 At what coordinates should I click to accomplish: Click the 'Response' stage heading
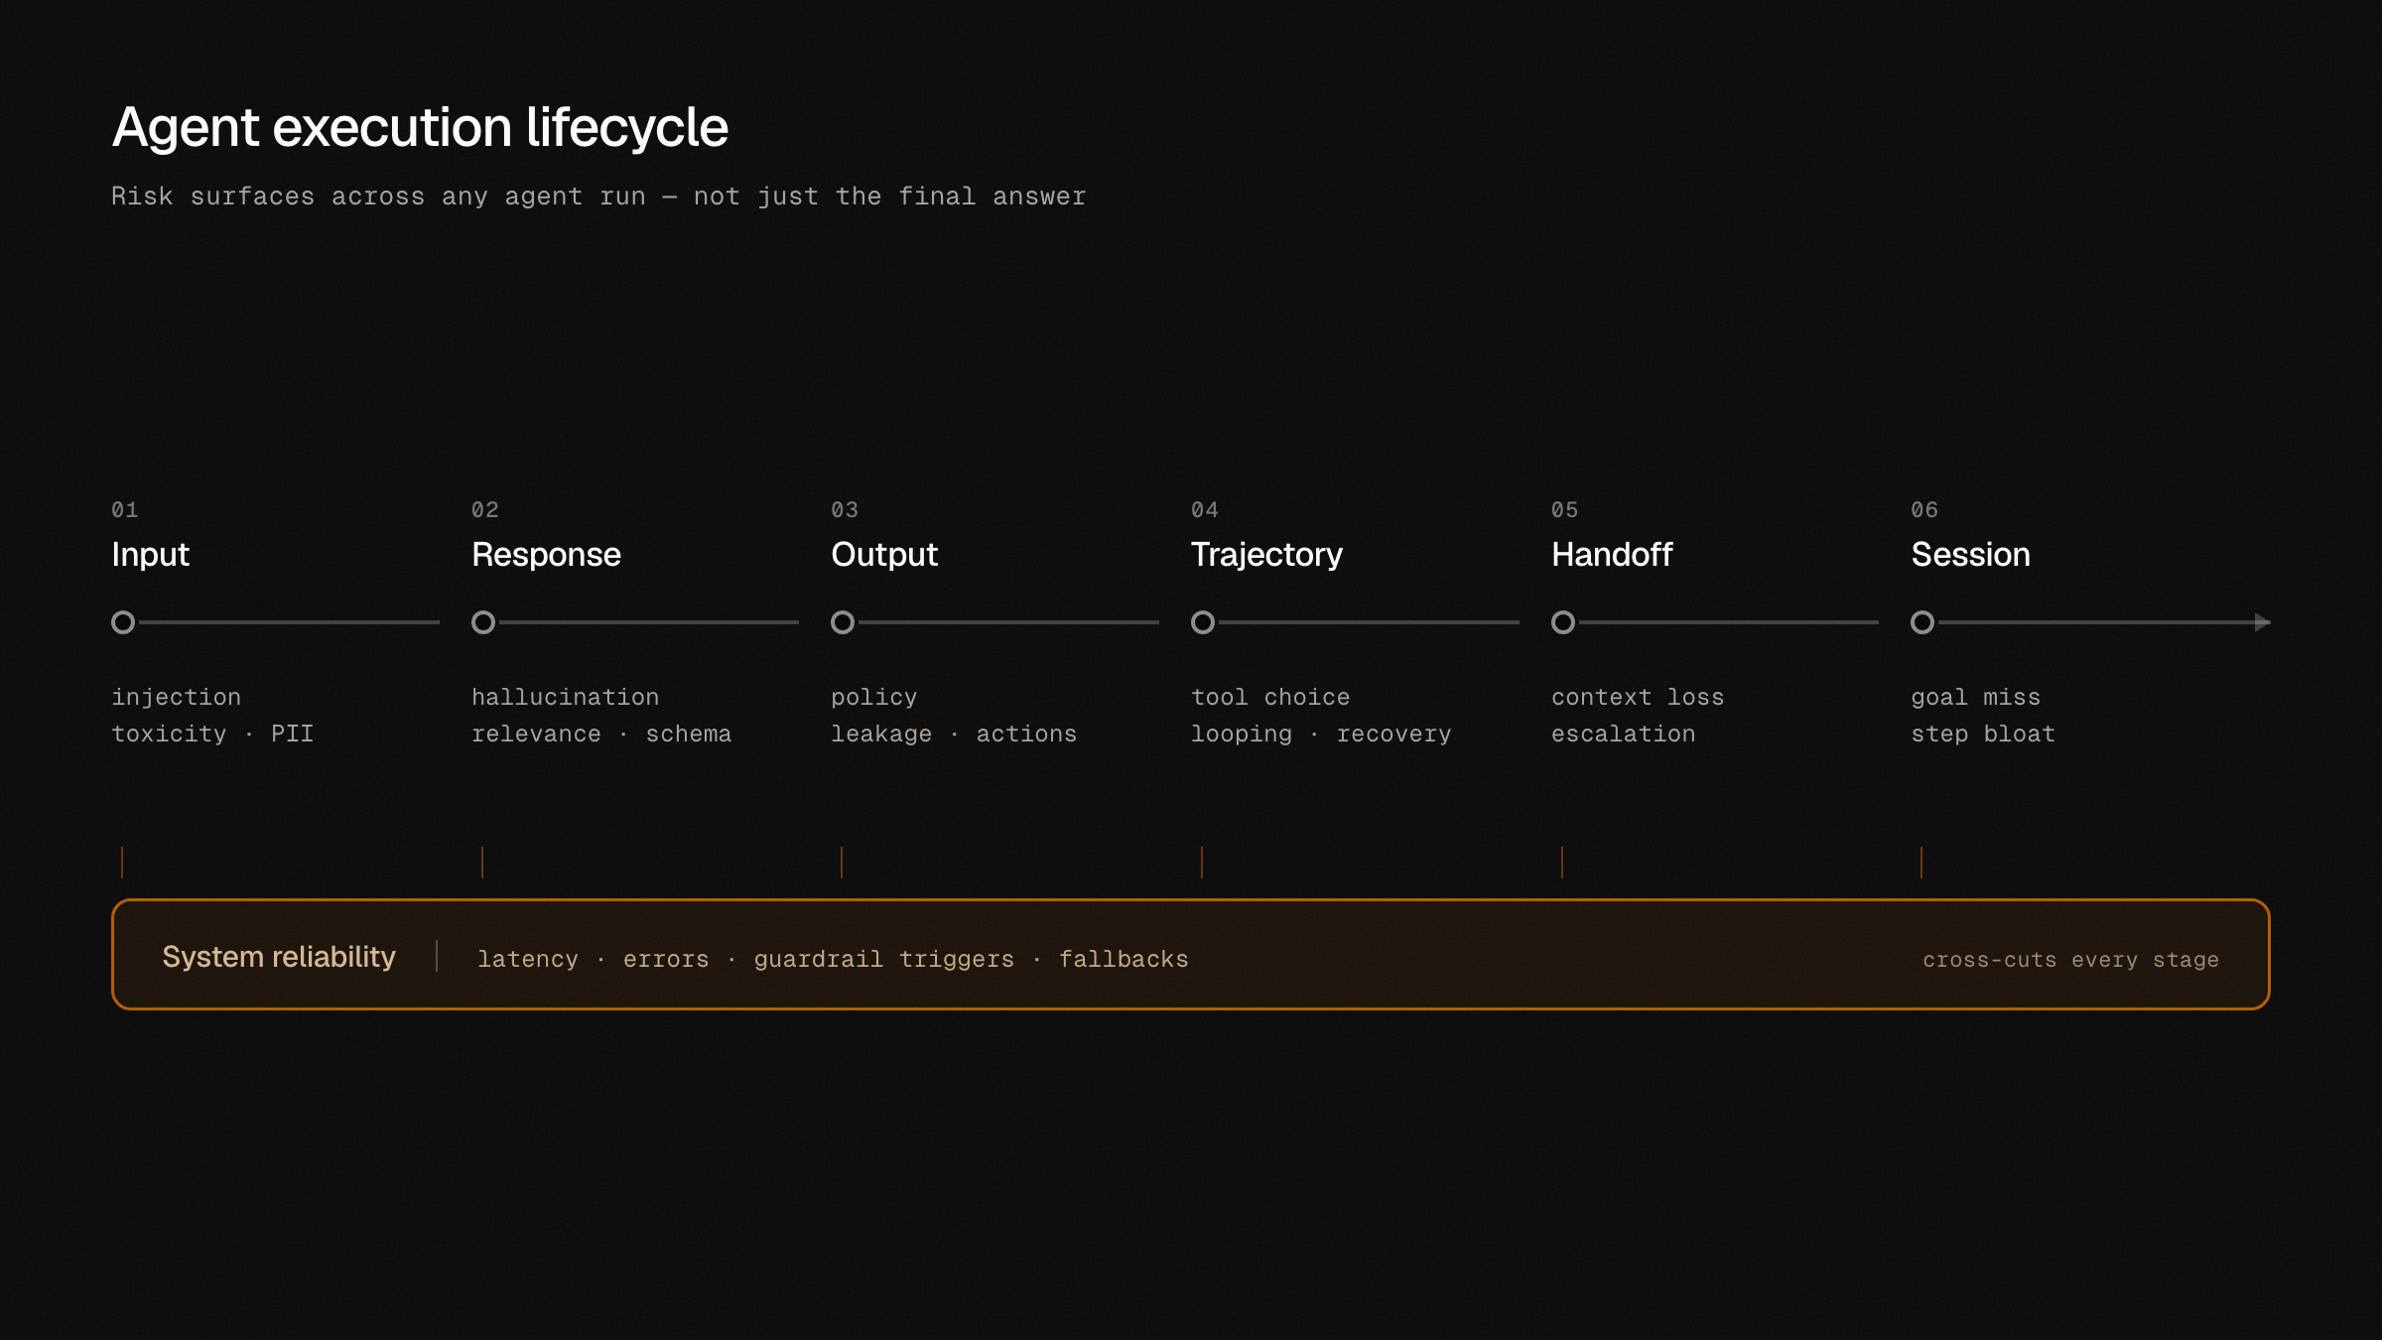point(546,555)
